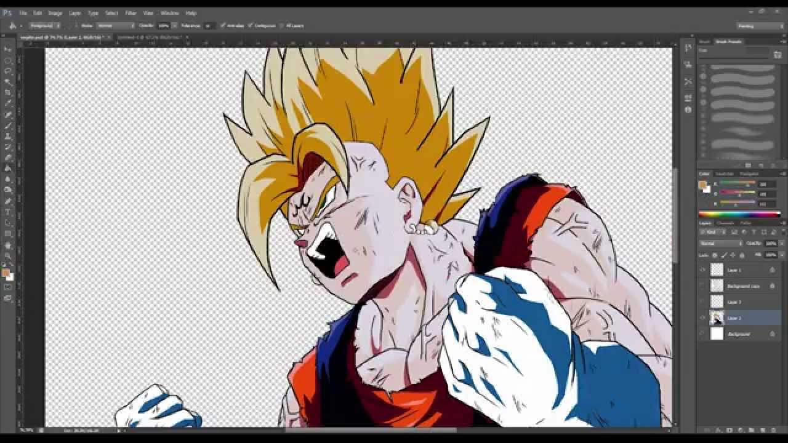Open the layer blend mode Normal dropdown
This screenshot has width=788, height=443.
721,244
